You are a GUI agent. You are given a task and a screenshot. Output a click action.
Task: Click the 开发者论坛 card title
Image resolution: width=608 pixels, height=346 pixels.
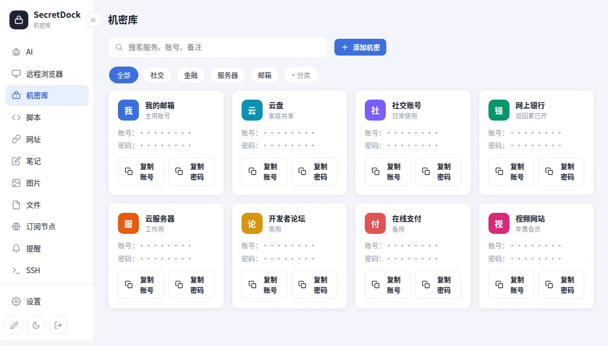287,219
